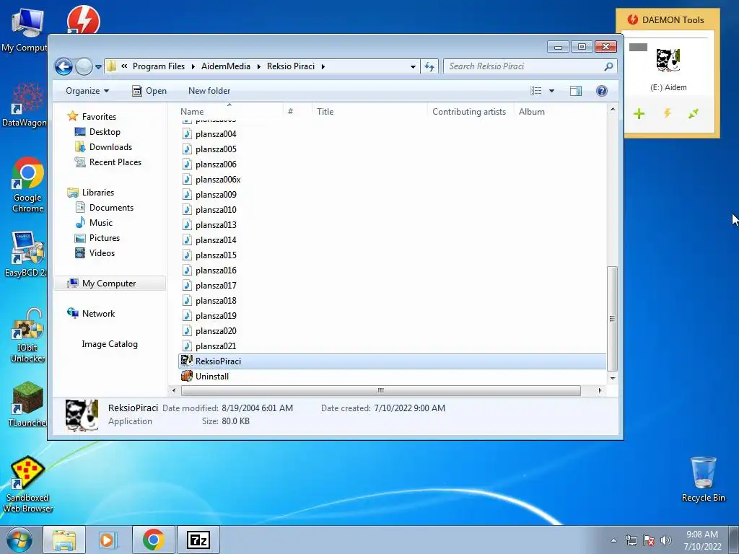
Task: Sort by the Title column header
Action: 325,112
